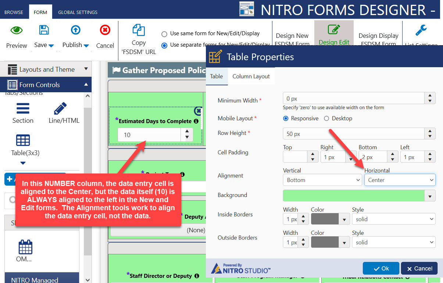Select Use separate forms for New/Edit/Display
Screen dimensions: 443x283
click(x=164, y=45)
